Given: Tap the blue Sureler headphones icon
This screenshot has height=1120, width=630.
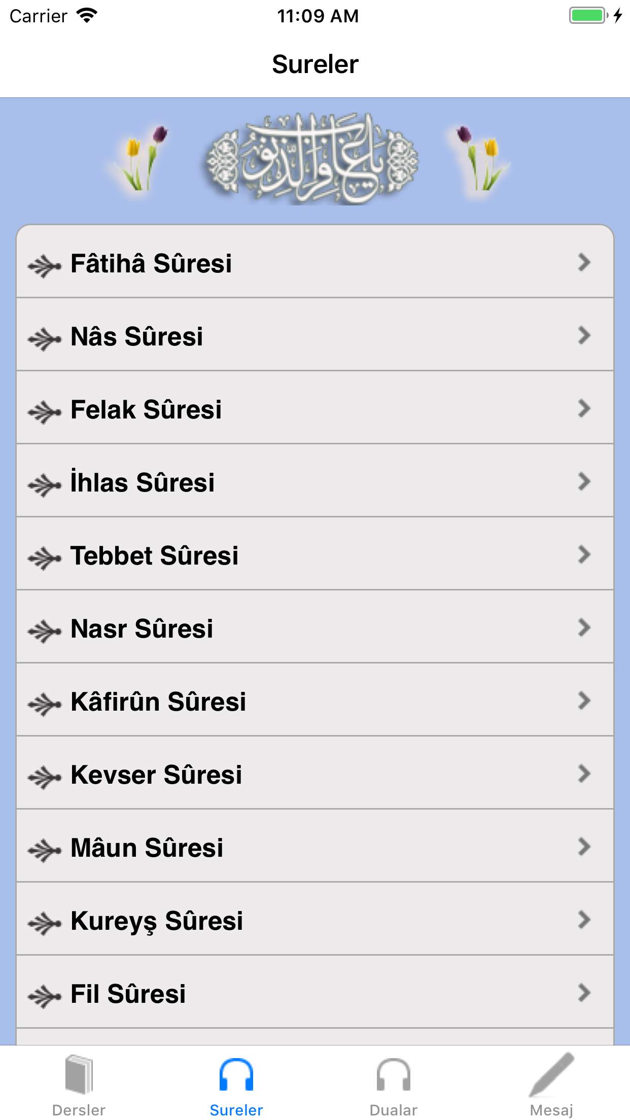Looking at the screenshot, I should point(236,1074).
